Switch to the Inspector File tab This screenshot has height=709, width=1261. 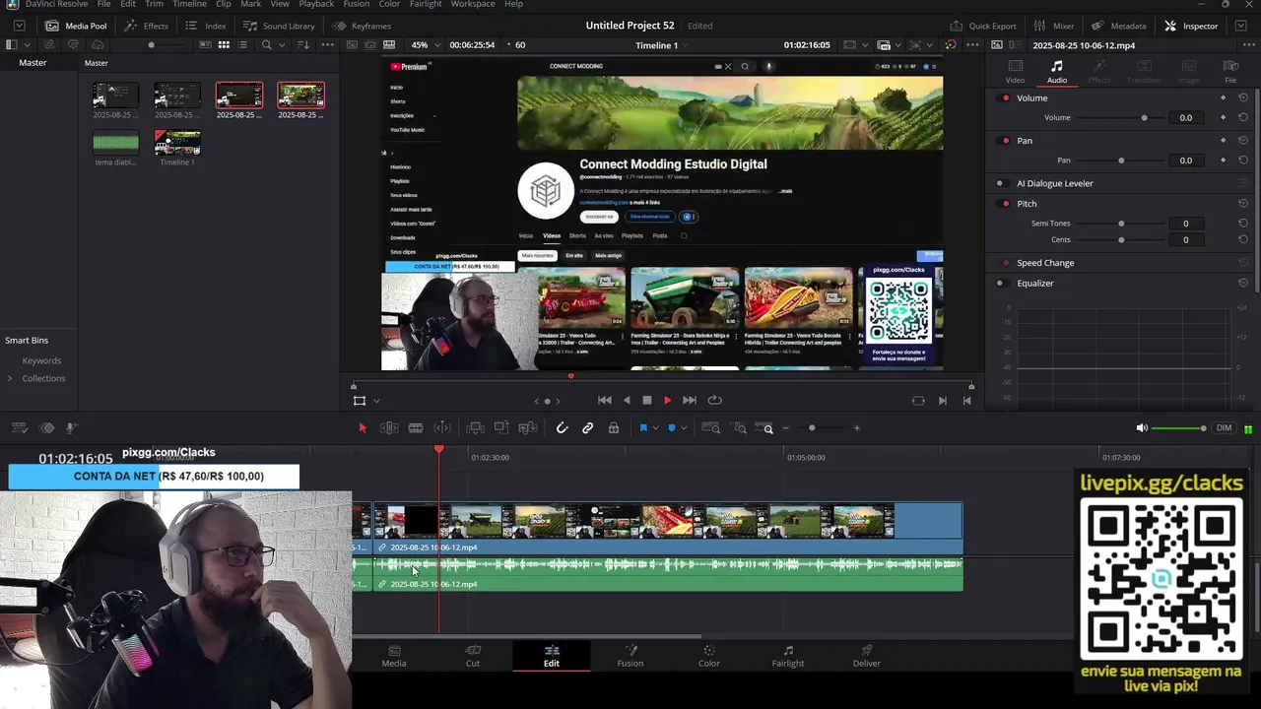pos(1230,72)
